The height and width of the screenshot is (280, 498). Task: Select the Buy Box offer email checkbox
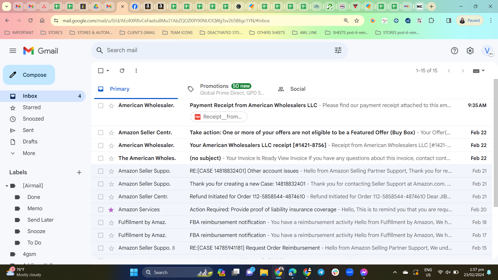tap(101, 133)
